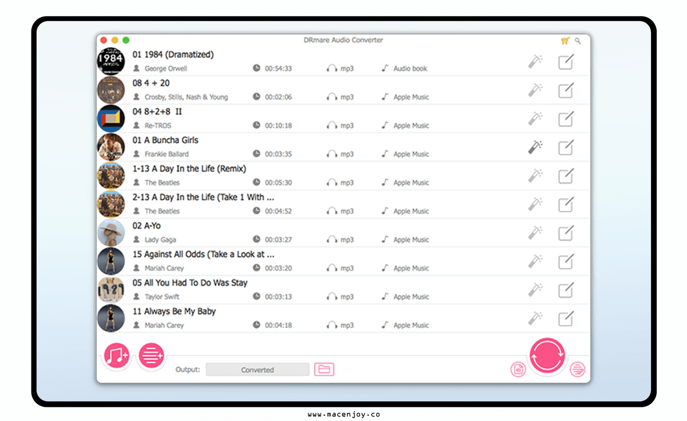
Task: Click the effects wand for 1984 (Dramatized)
Action: click(536, 61)
